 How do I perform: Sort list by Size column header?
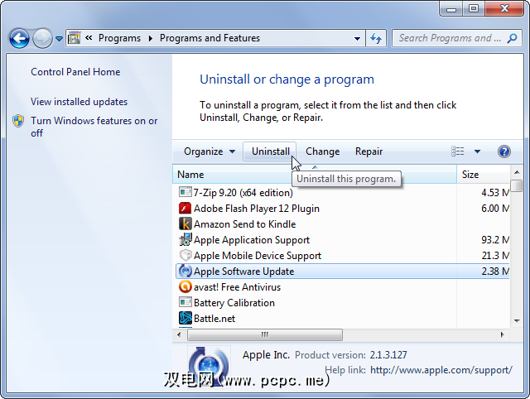(484, 175)
